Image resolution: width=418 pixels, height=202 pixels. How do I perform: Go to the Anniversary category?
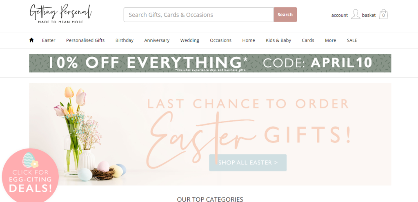click(x=157, y=40)
